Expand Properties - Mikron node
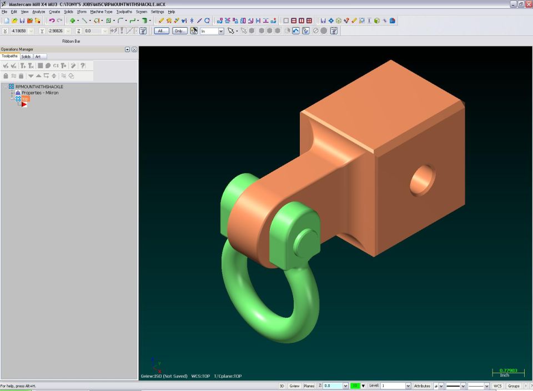The width and height of the screenshot is (533, 391). pyautogui.click(x=12, y=93)
